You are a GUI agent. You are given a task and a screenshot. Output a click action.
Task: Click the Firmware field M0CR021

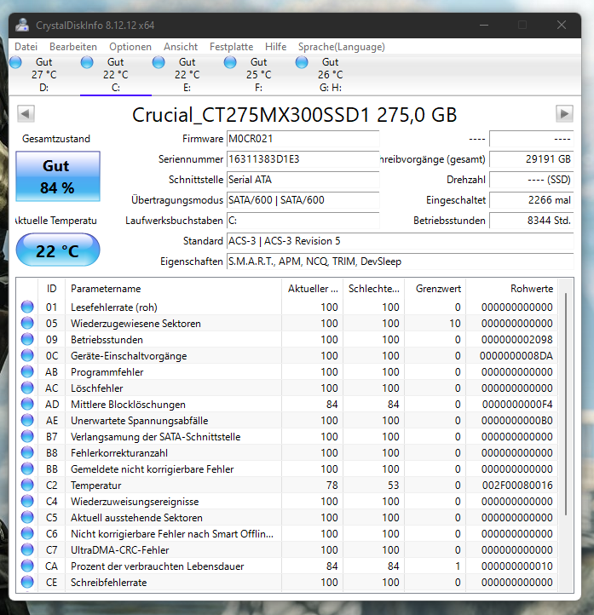coord(303,139)
